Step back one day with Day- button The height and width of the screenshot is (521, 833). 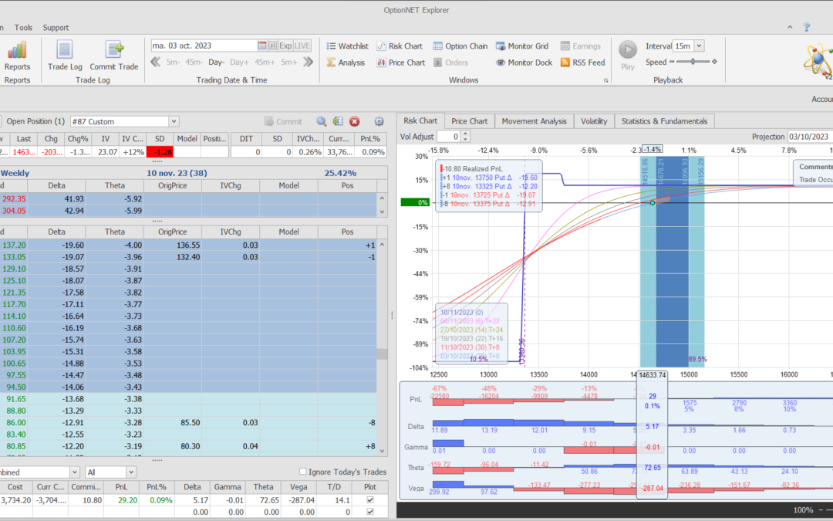pos(217,63)
